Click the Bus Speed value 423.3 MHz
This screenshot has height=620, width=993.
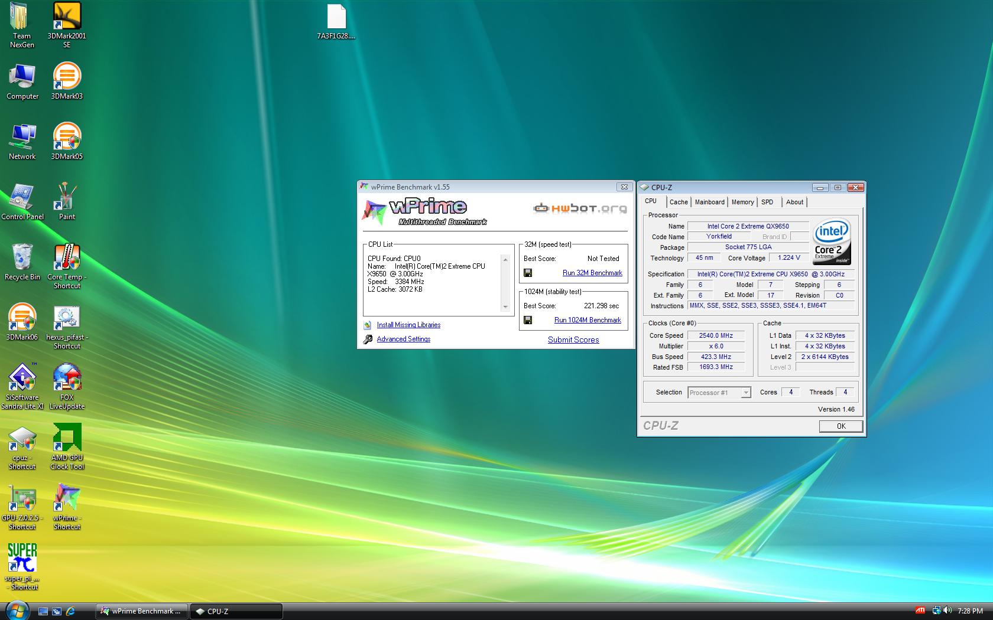click(716, 357)
